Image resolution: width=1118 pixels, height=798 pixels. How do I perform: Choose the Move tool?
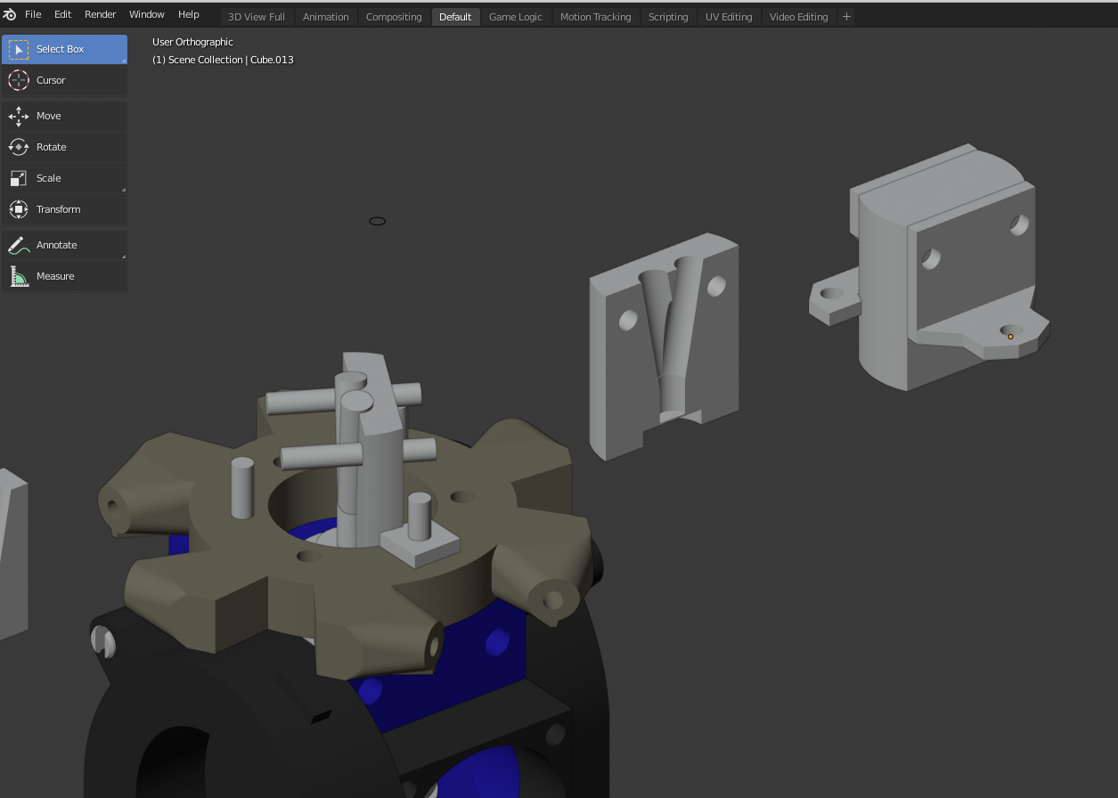63,116
